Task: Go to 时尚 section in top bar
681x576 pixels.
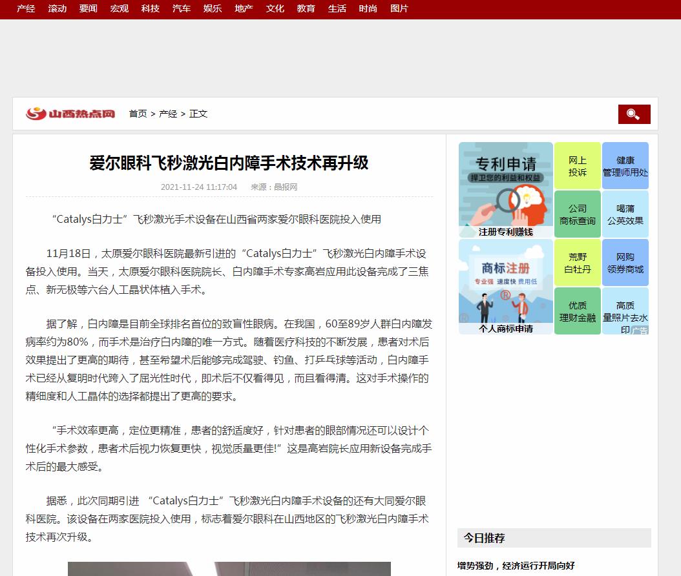Action: pyautogui.click(x=368, y=8)
